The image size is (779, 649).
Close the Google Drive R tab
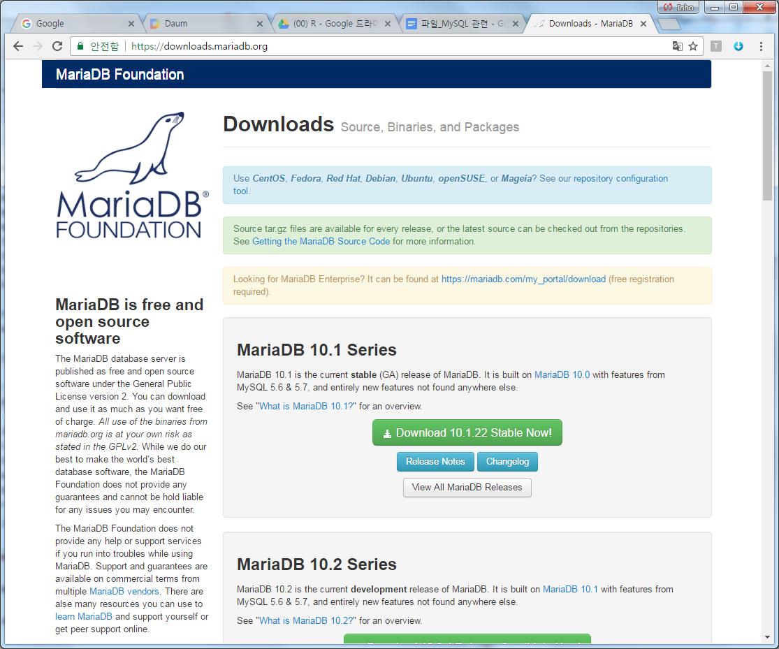(388, 23)
